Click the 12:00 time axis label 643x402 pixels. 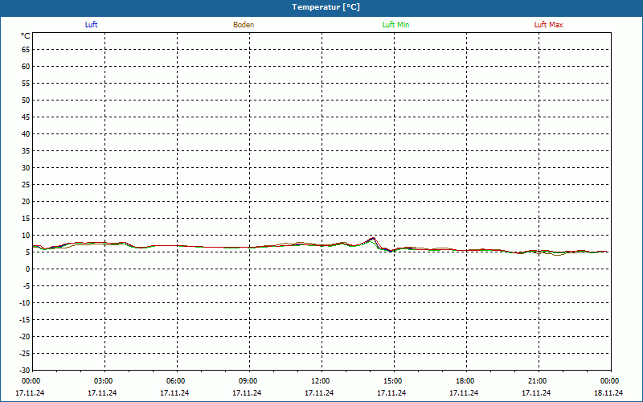click(x=320, y=381)
